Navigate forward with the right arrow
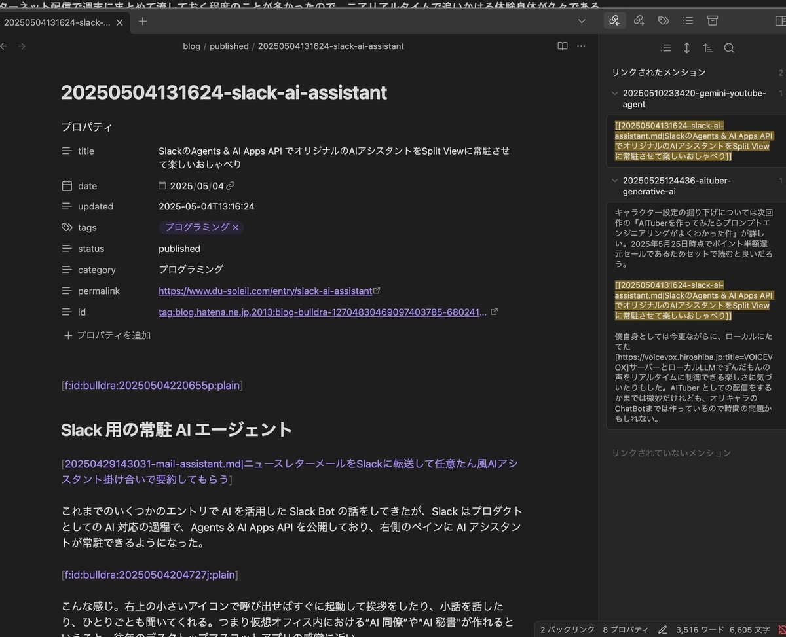 [22, 46]
